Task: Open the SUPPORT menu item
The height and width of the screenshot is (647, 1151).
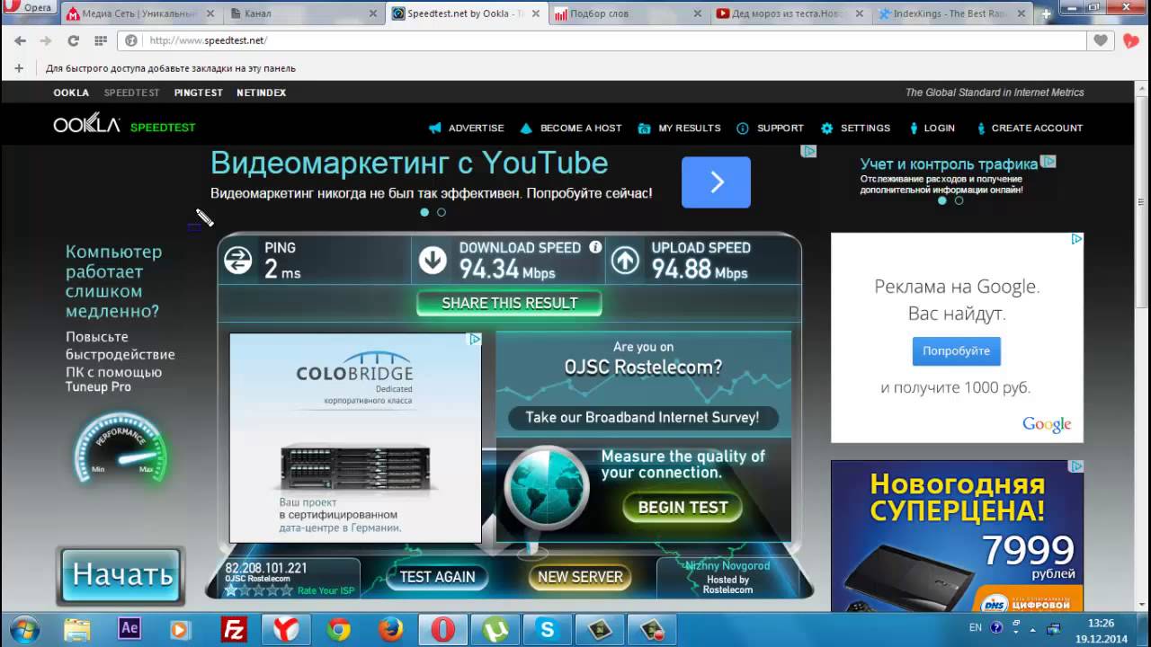Action: [770, 128]
